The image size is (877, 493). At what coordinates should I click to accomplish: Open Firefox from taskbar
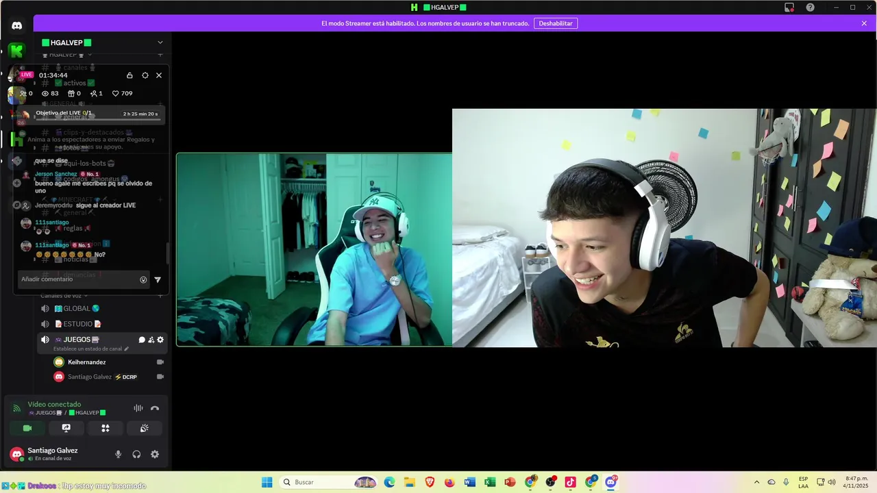pyautogui.click(x=449, y=482)
